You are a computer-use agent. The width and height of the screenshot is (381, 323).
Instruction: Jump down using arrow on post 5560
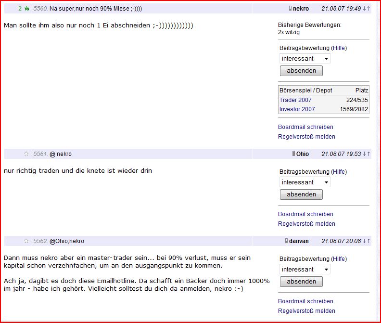[365, 9]
